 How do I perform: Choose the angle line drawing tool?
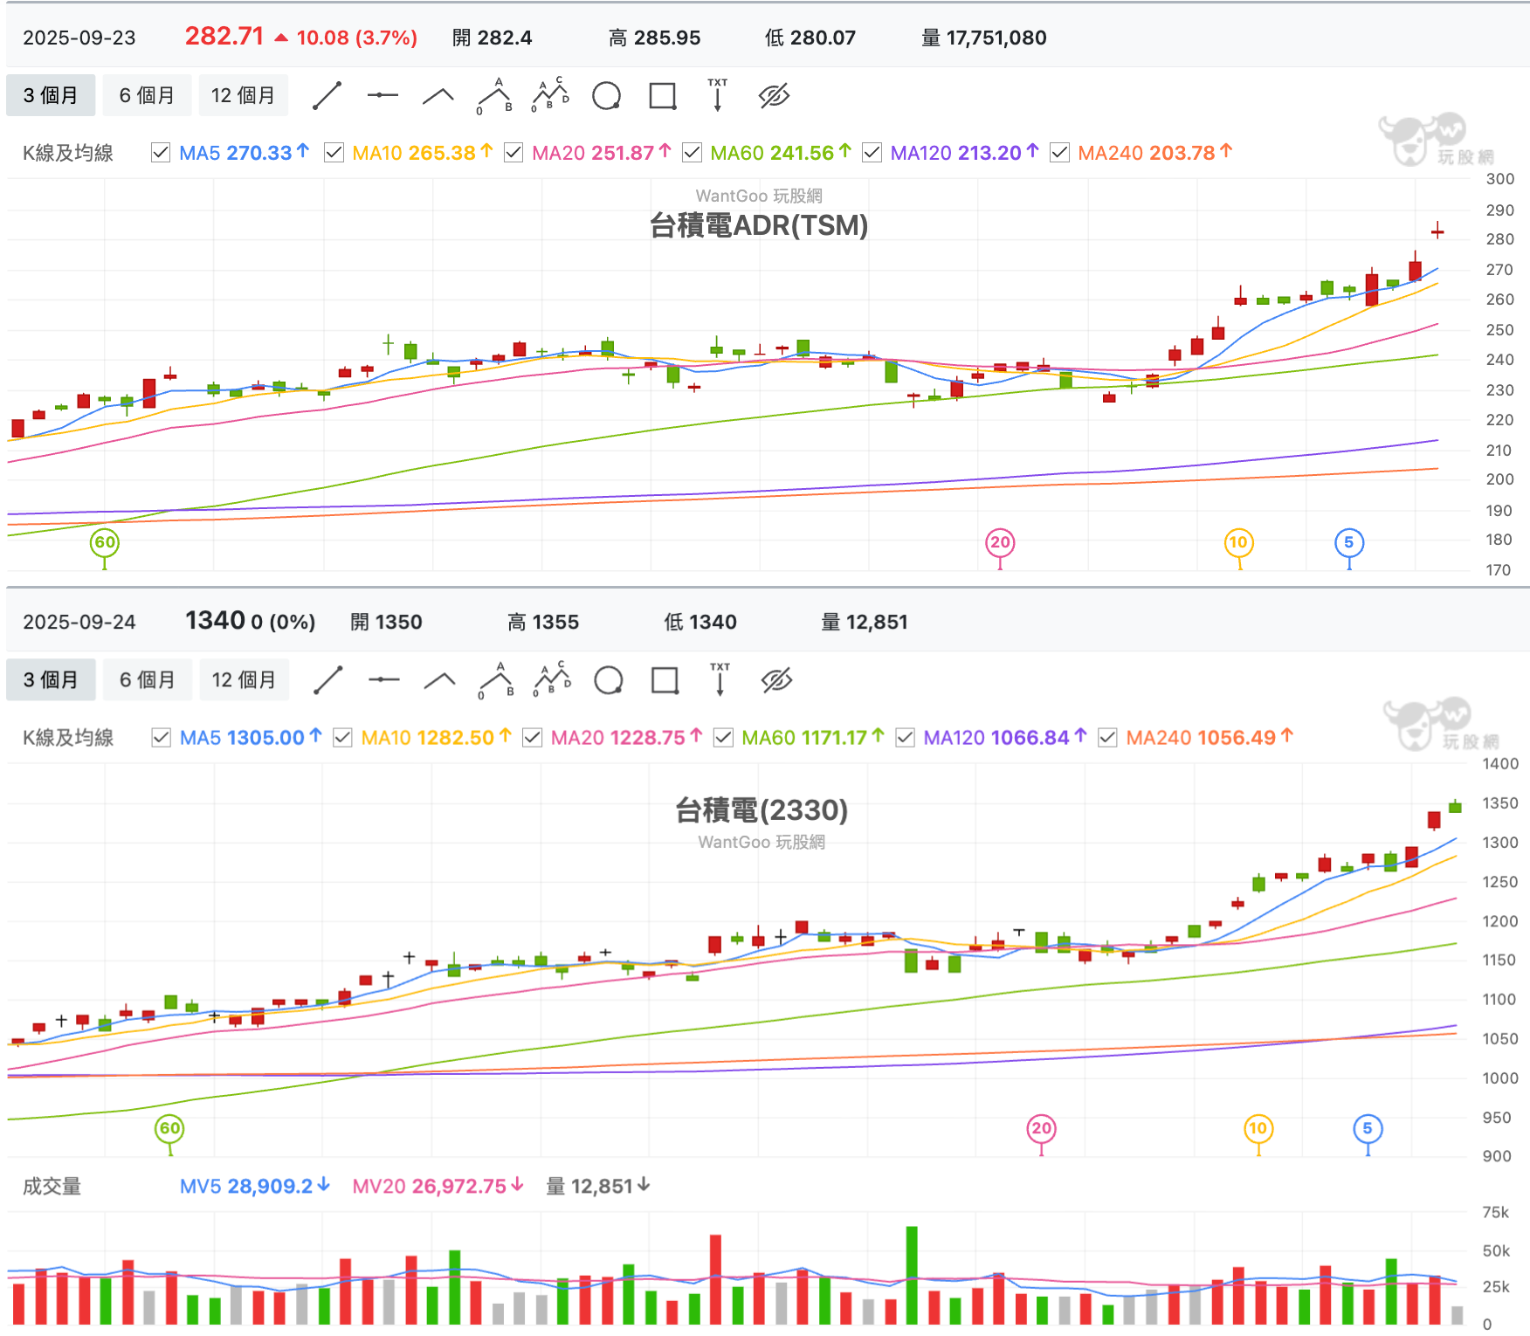coord(439,95)
